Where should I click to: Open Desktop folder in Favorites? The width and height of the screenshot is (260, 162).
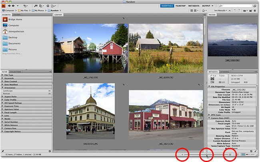[x=10, y=37]
